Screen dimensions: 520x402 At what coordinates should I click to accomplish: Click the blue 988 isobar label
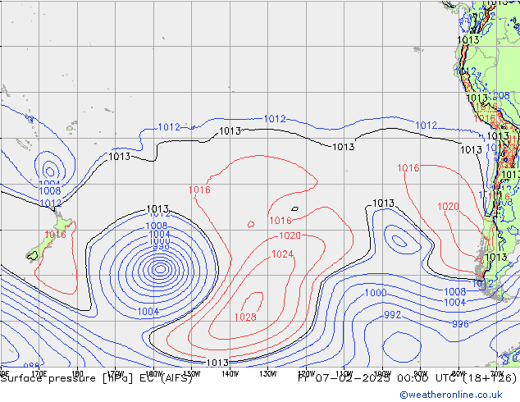tap(31, 365)
